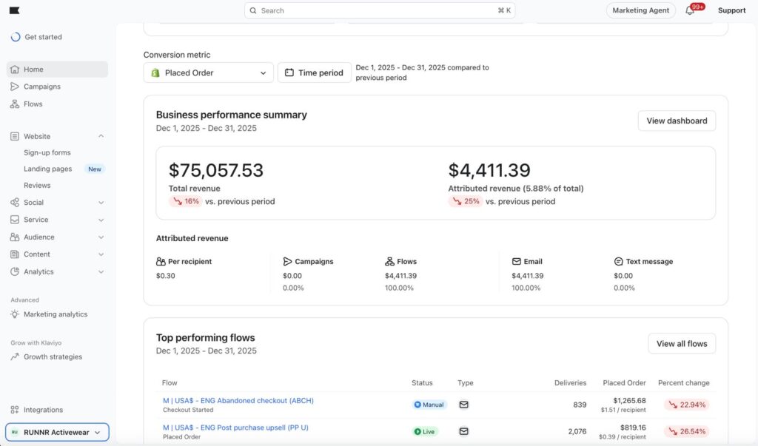Open the notifications bell icon
The height and width of the screenshot is (446, 758).
(x=690, y=11)
